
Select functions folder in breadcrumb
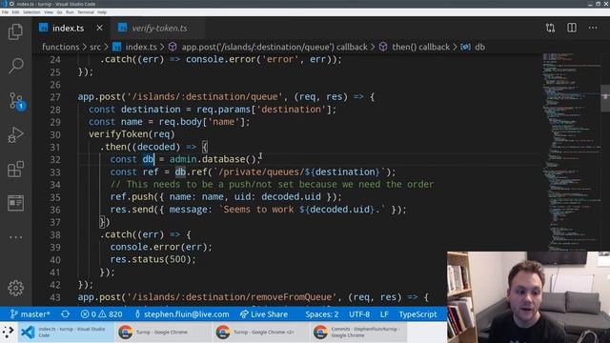coord(60,47)
